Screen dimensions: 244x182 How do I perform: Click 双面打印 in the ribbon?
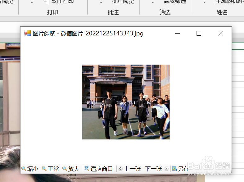click(63, 2)
